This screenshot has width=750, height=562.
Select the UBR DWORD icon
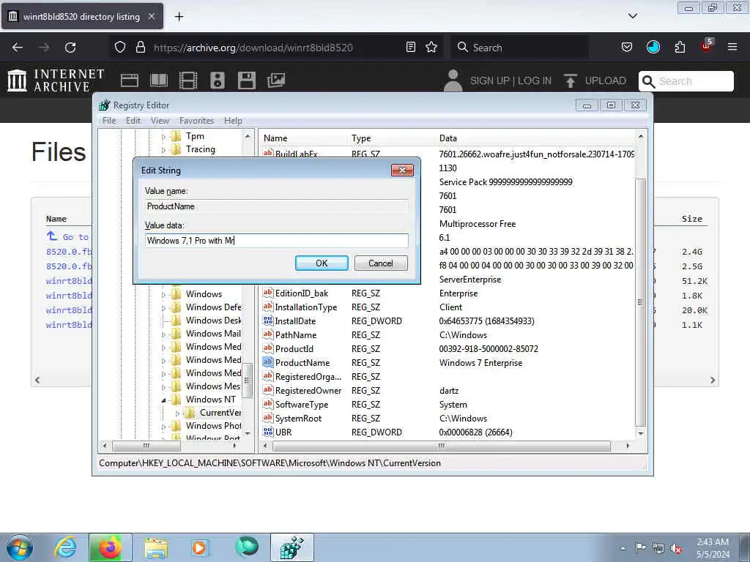(x=268, y=432)
